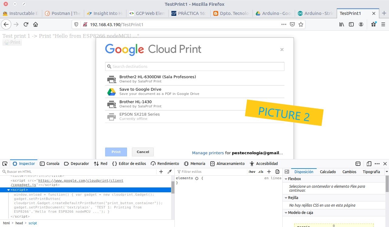Switch to Instructable browser tab
389x227 pixels.
(21, 13)
